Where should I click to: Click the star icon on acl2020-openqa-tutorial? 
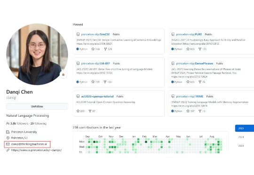point(78,111)
